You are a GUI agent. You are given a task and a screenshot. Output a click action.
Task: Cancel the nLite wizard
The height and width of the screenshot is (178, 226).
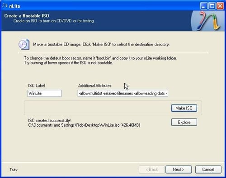[x=208, y=169]
